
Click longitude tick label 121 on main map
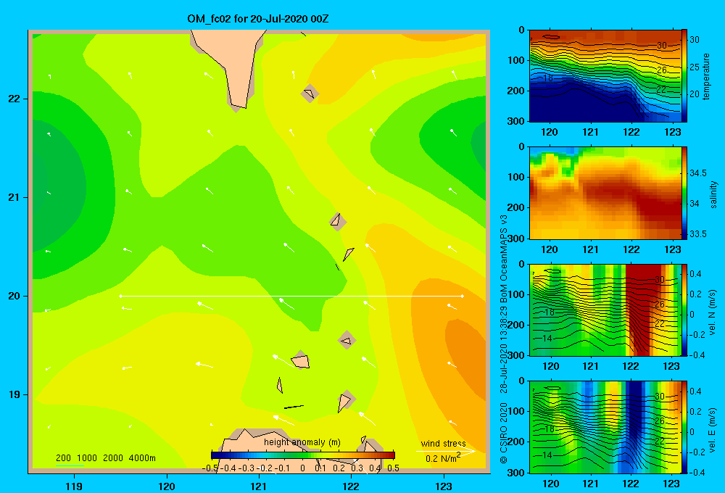pos(259,486)
